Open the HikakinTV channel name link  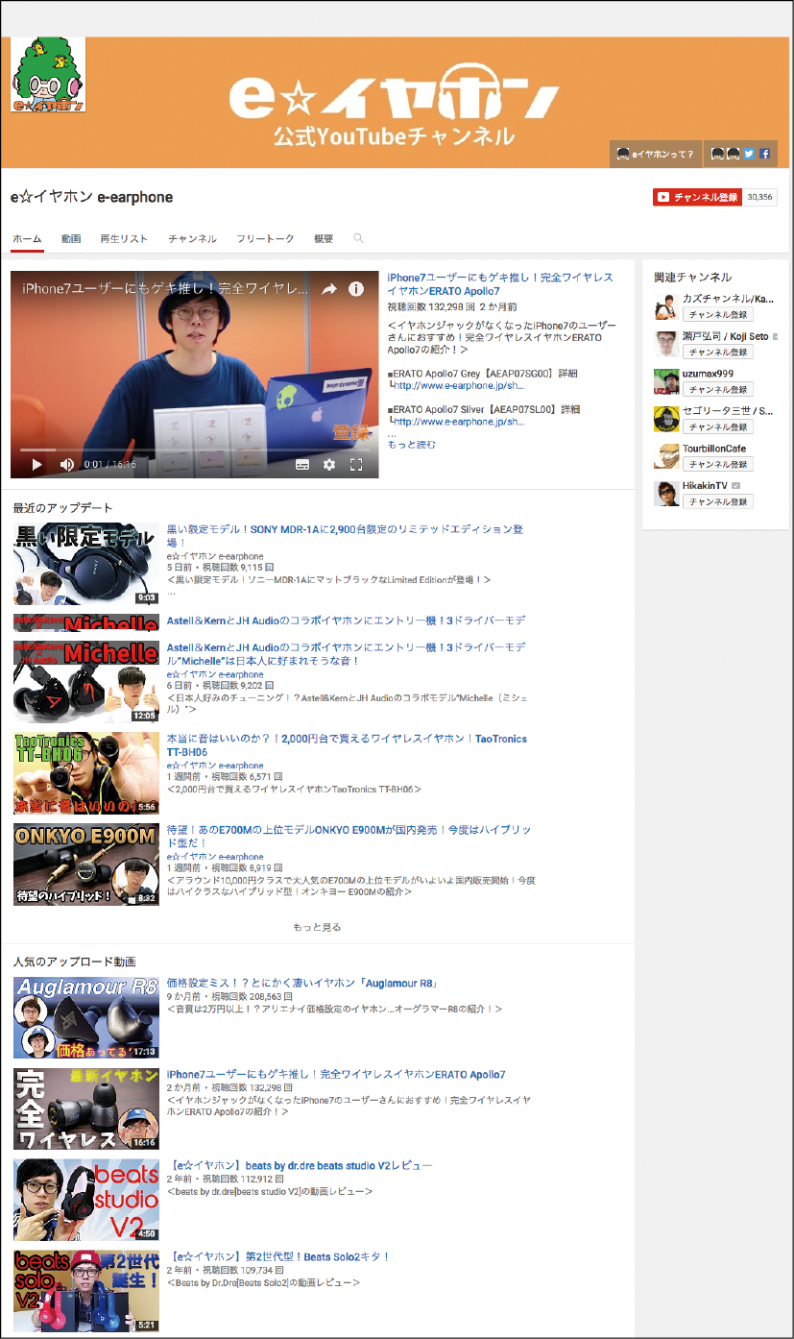705,486
